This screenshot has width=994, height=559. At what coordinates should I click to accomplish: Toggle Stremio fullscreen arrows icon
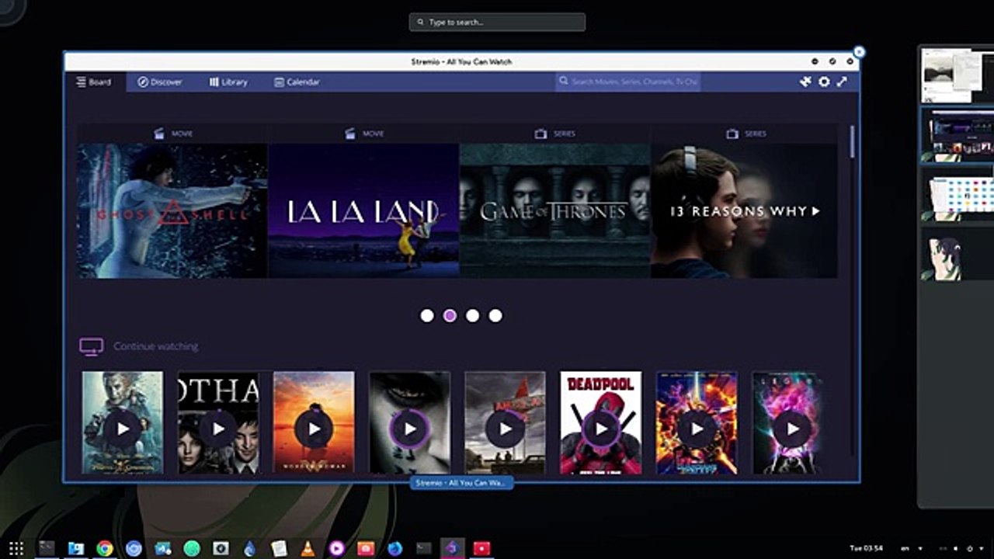point(842,82)
